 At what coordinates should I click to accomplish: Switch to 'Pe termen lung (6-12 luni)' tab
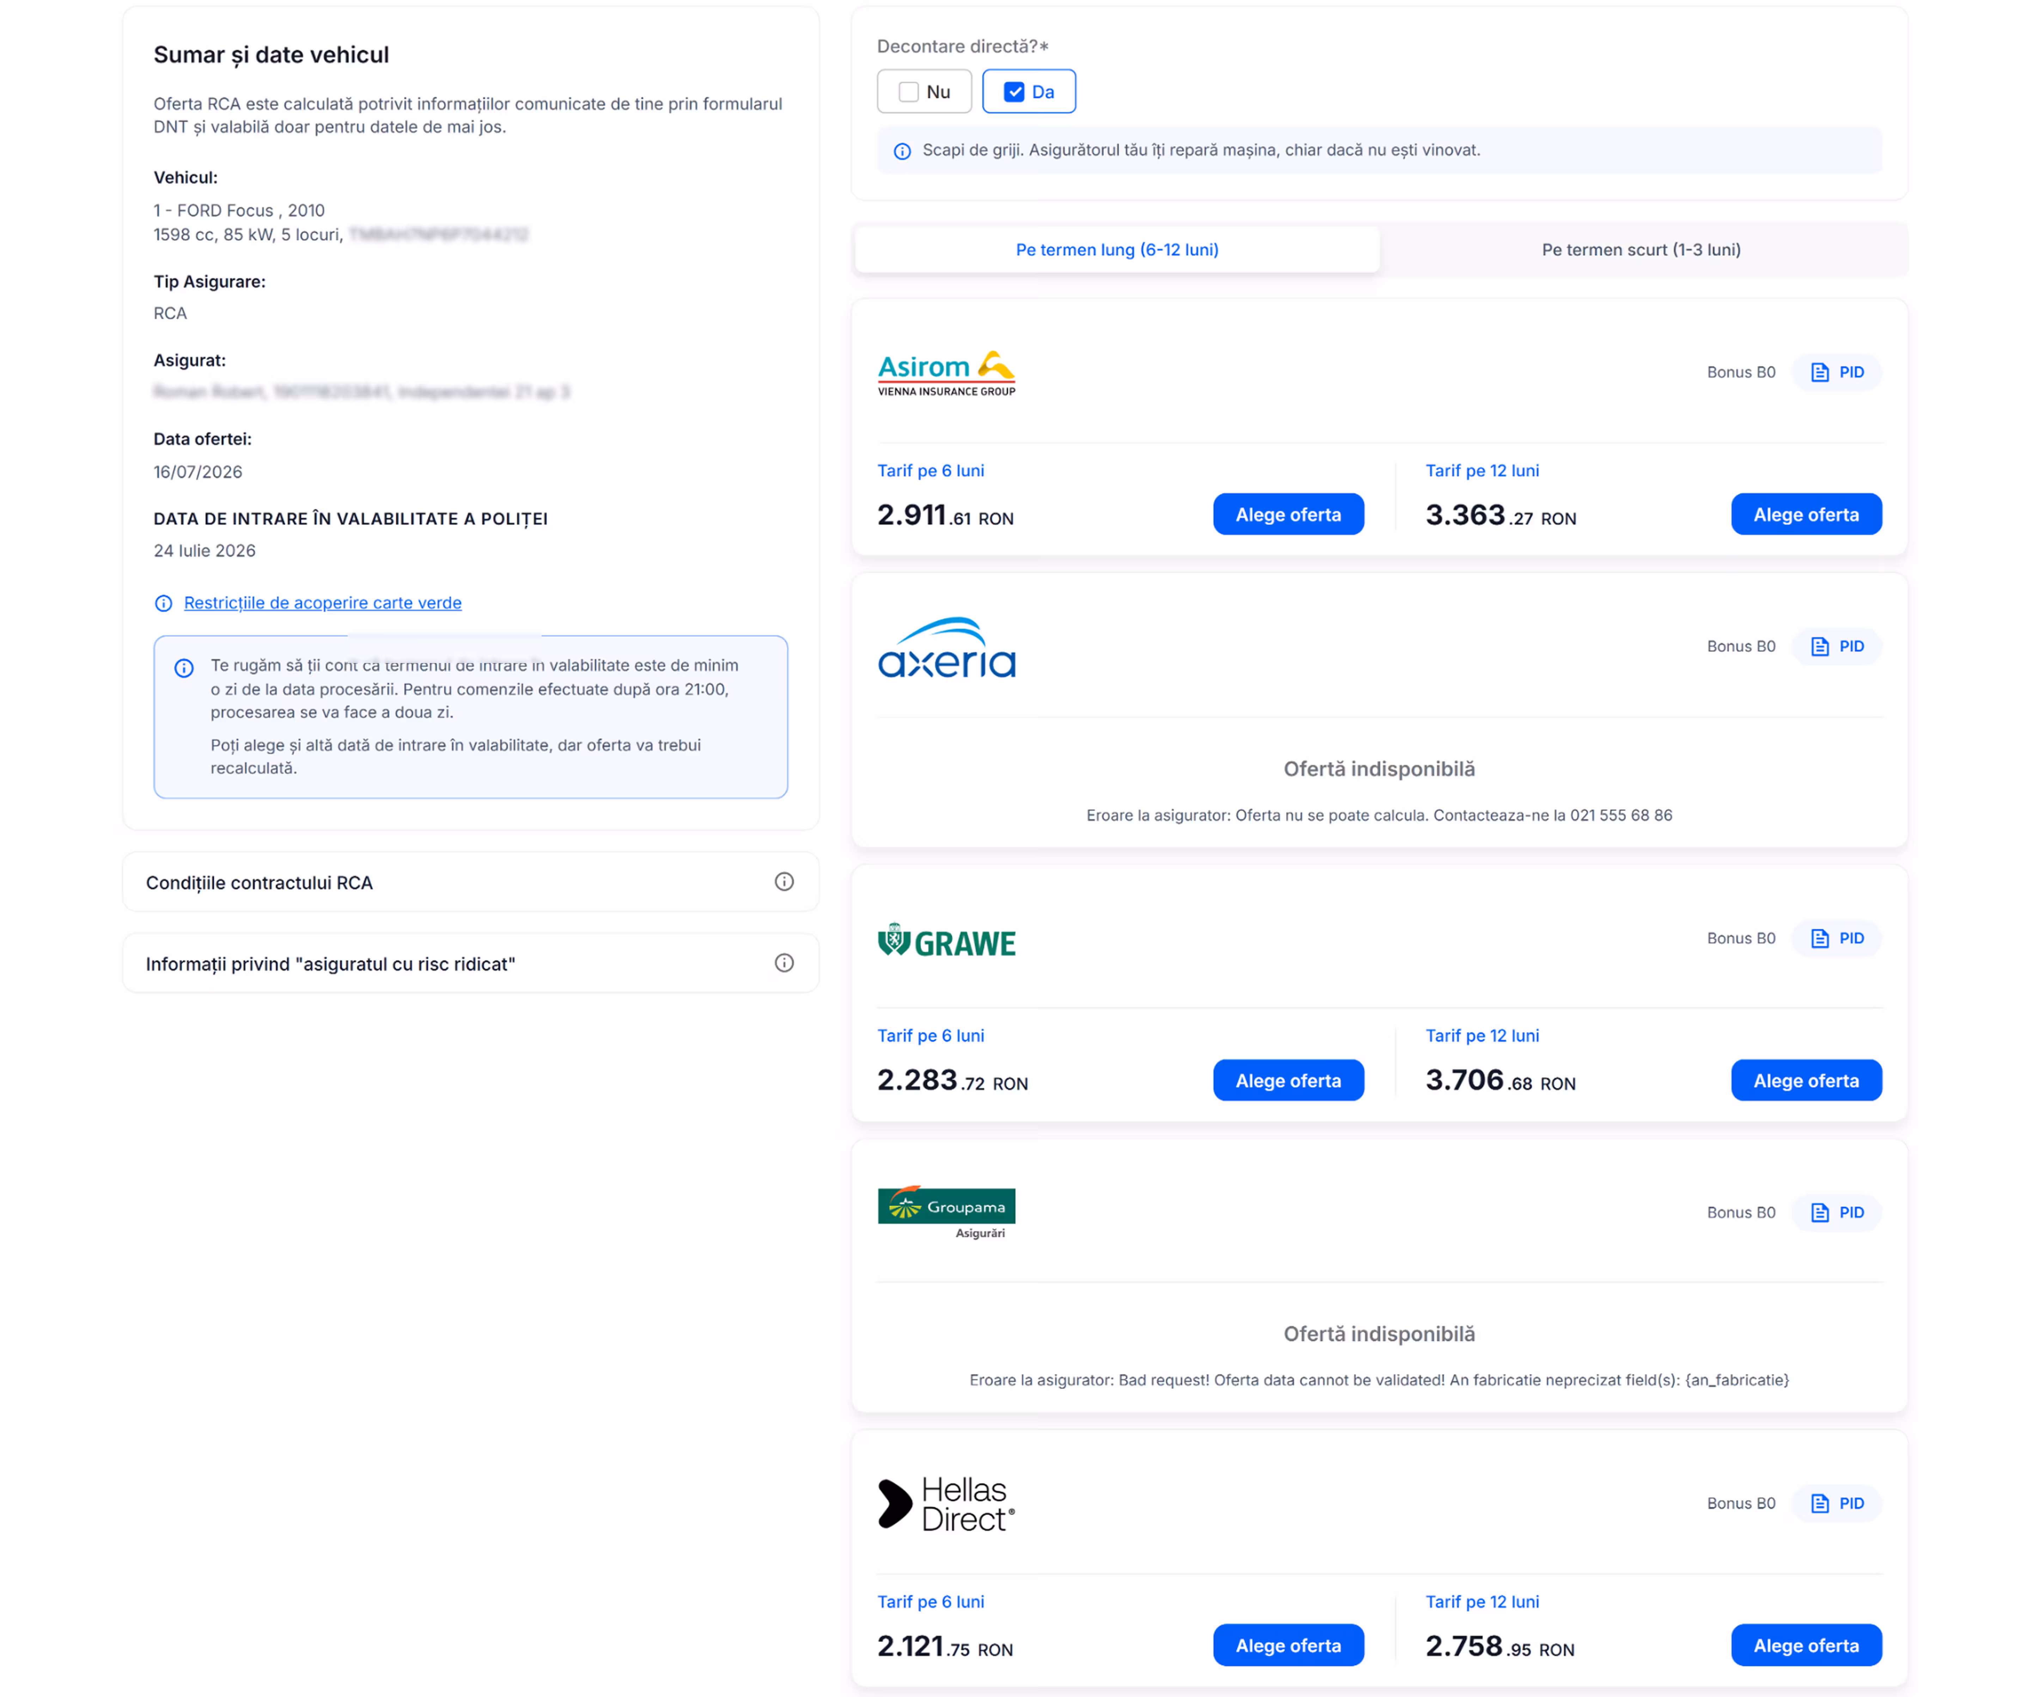click(x=1117, y=250)
